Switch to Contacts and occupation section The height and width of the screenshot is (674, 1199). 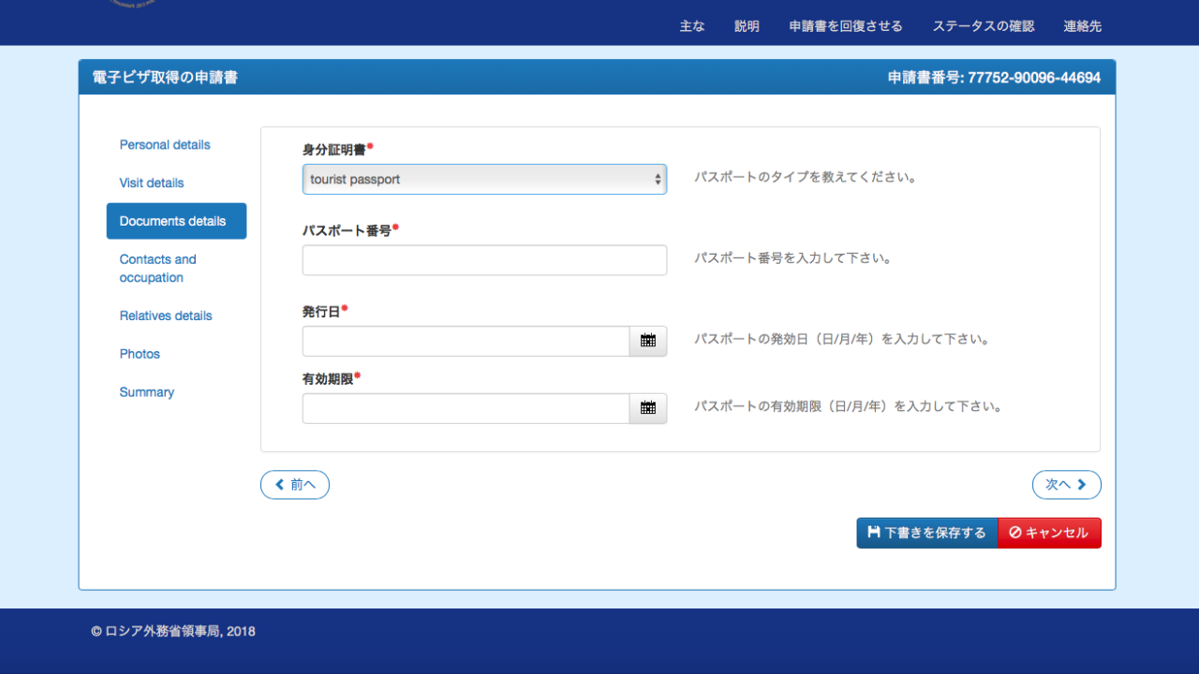pyautogui.click(x=157, y=269)
